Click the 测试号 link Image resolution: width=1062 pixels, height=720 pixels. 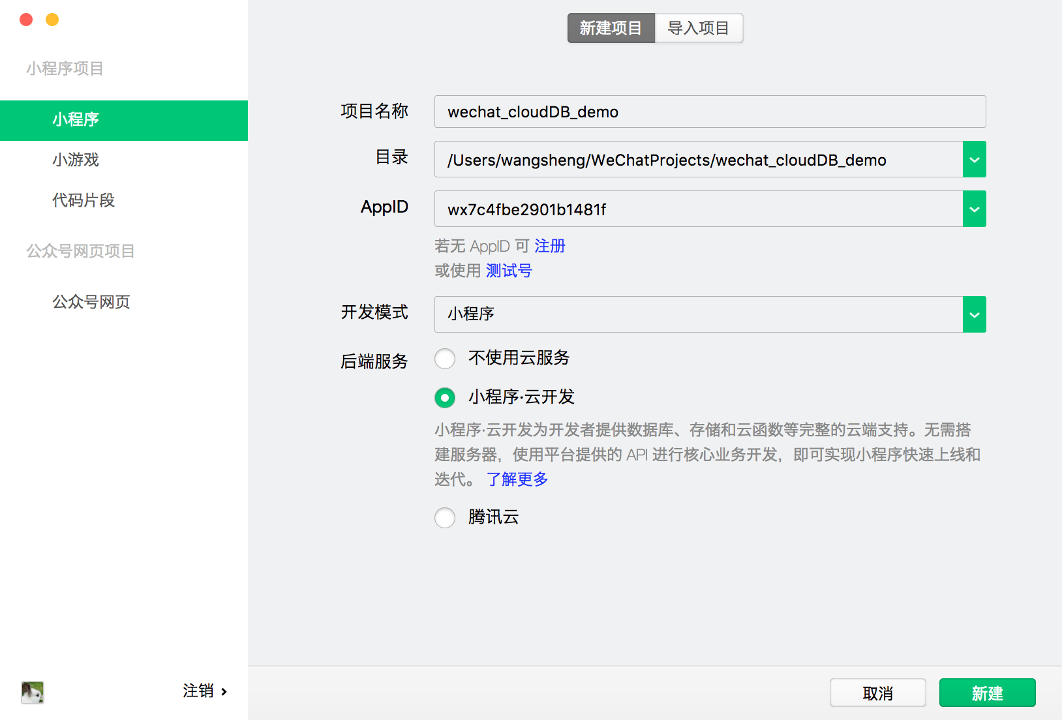point(508,271)
